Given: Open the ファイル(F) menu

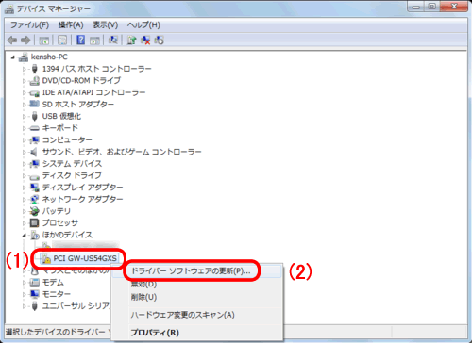Looking at the screenshot, I should [29, 25].
